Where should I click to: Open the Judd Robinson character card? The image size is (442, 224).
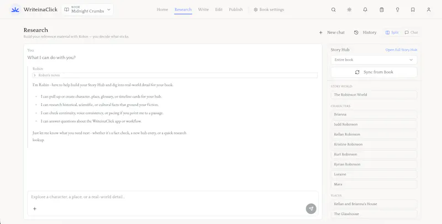point(374,124)
